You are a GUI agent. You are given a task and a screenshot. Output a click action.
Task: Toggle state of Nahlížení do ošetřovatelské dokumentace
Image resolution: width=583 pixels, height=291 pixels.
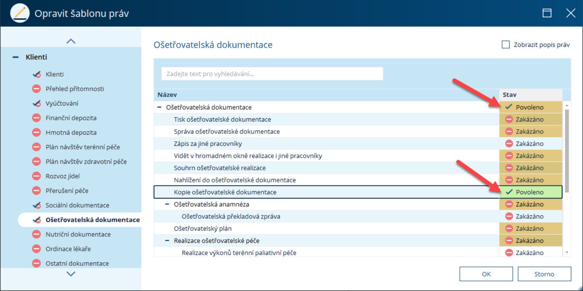point(531,180)
